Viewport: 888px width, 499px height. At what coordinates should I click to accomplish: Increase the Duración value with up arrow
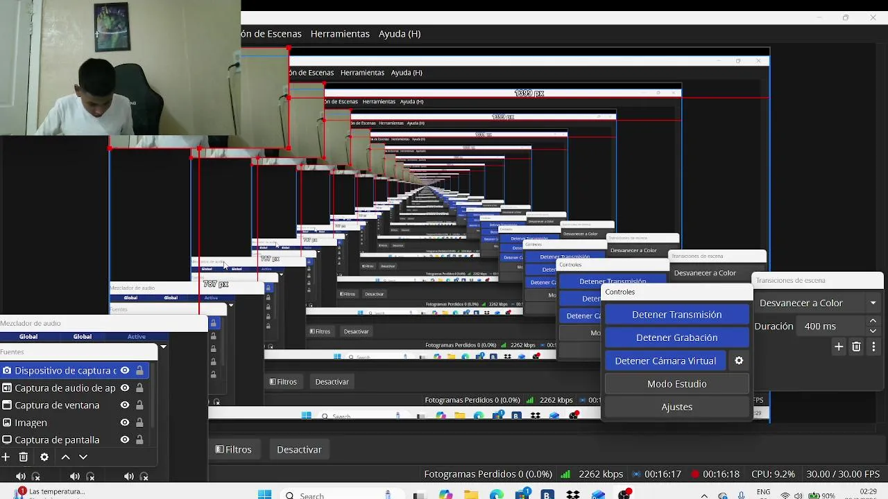(x=873, y=321)
